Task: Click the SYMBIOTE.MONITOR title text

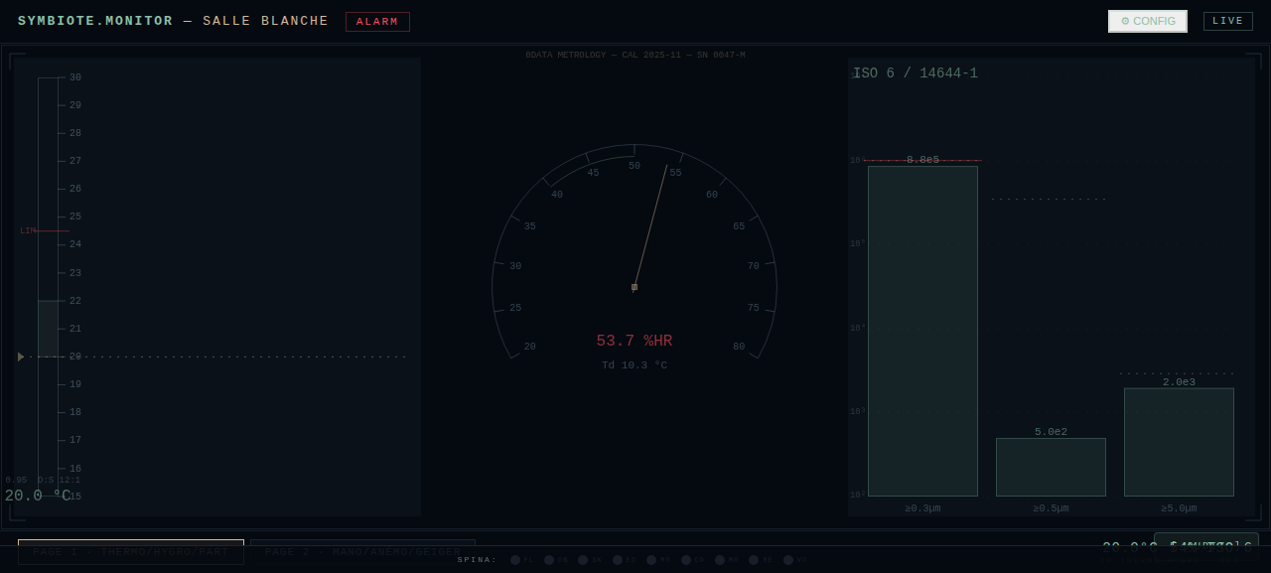Action: click(x=95, y=21)
